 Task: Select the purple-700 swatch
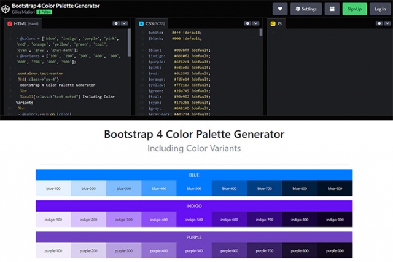pos(265,250)
